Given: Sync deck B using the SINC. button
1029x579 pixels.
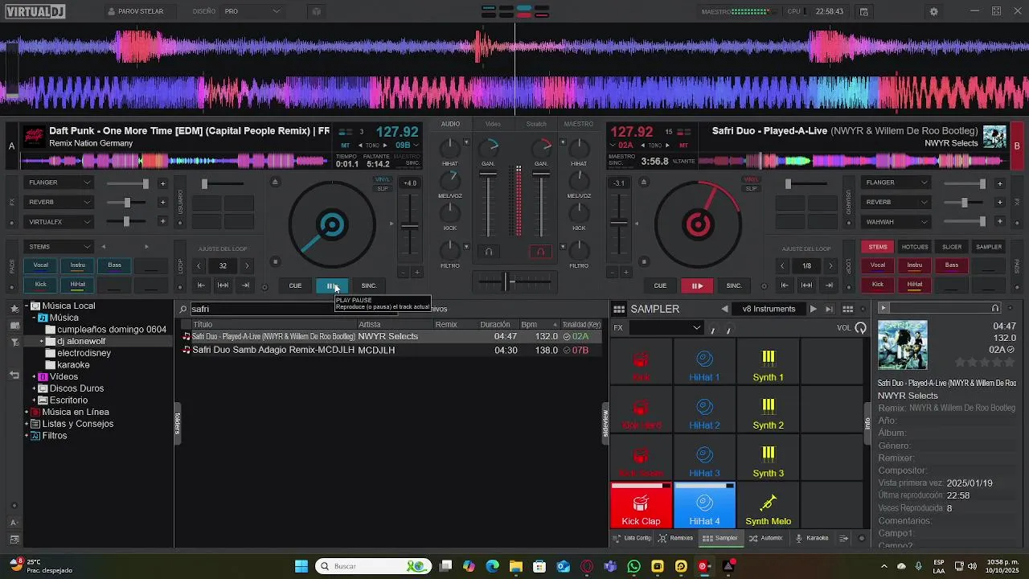Looking at the screenshot, I should coord(734,285).
